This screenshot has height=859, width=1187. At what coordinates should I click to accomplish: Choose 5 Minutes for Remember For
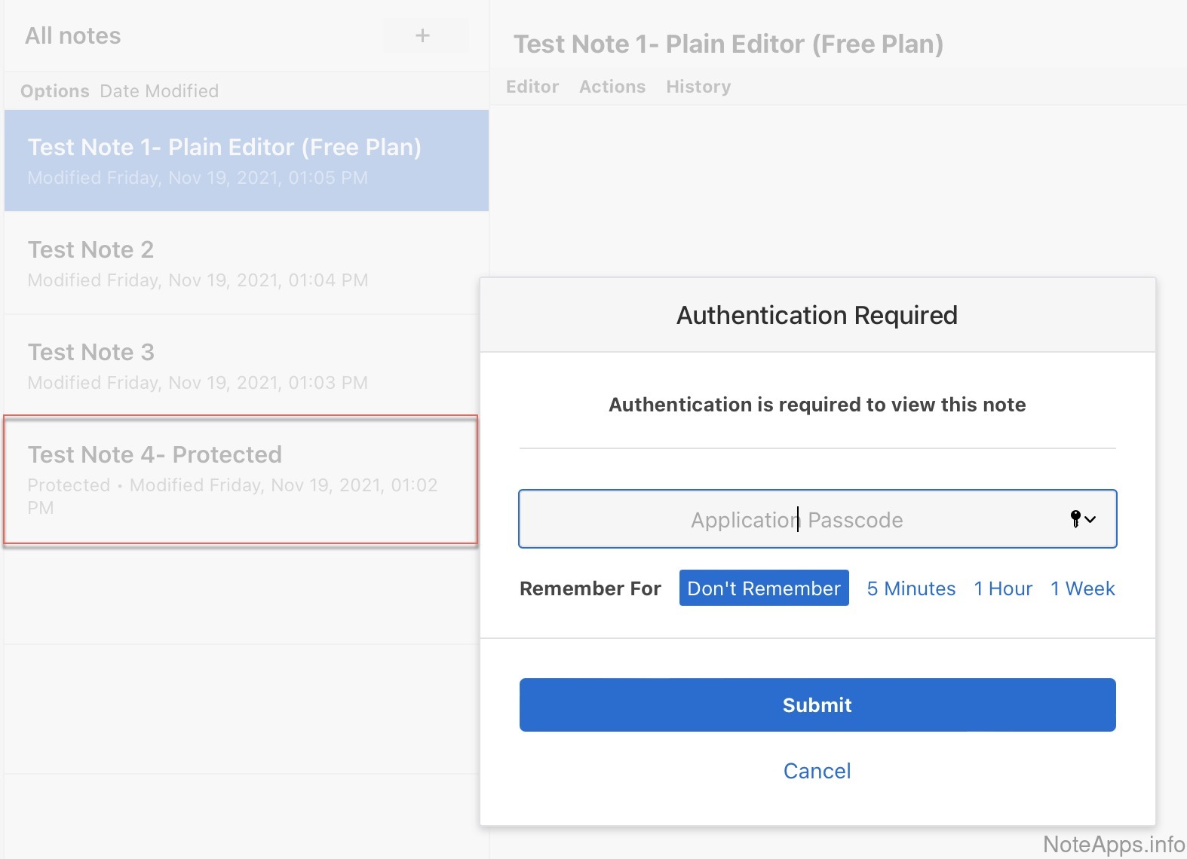910,588
